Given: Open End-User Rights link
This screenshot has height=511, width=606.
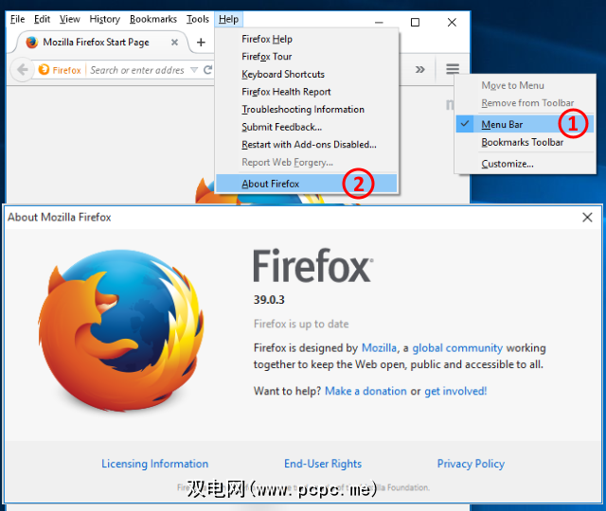Looking at the screenshot, I should point(323,464).
